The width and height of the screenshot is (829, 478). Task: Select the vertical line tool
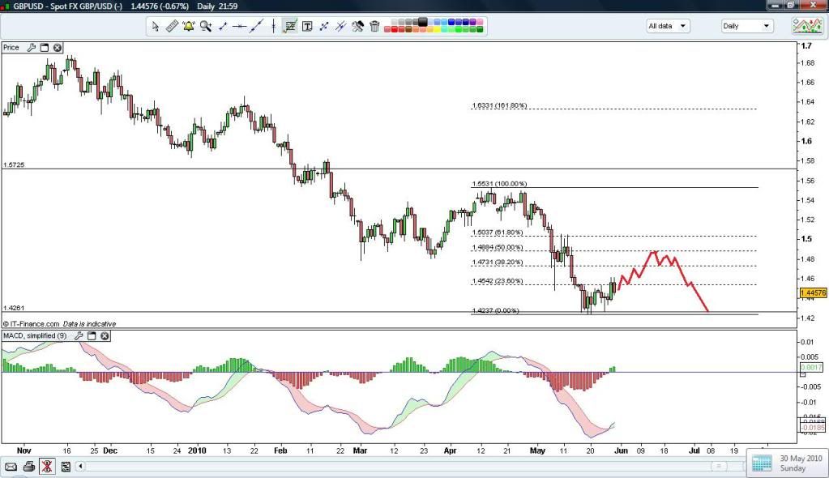point(273,26)
